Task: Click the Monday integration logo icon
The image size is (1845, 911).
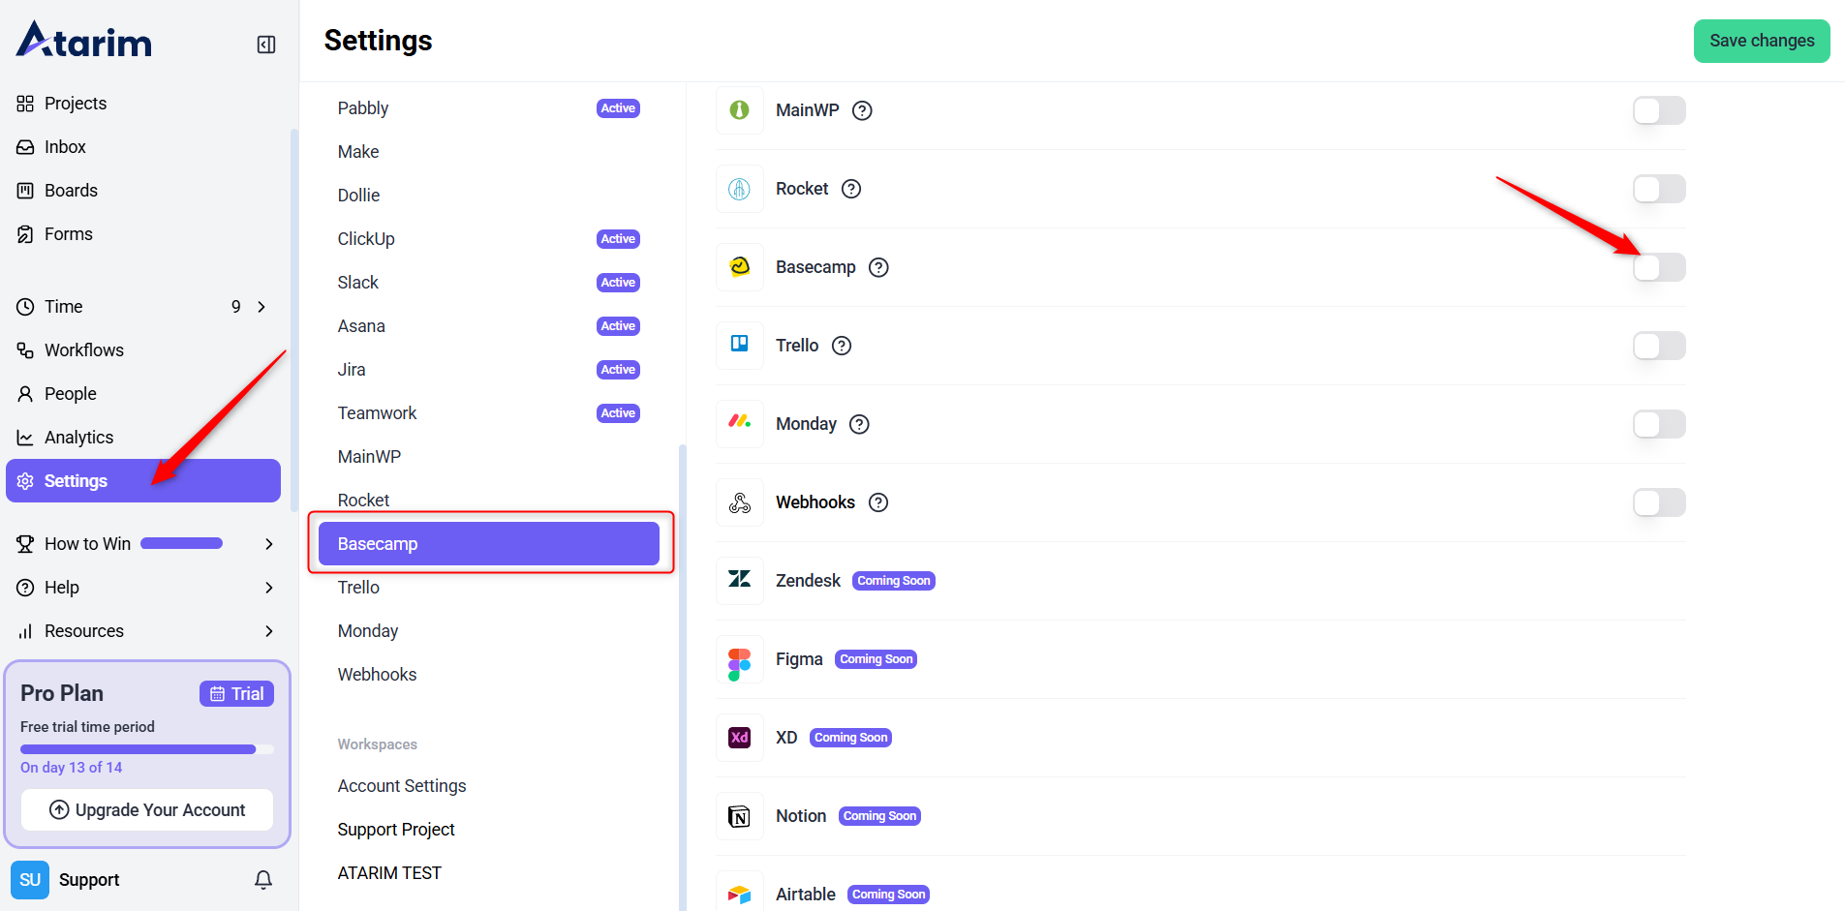Action: pos(740,423)
